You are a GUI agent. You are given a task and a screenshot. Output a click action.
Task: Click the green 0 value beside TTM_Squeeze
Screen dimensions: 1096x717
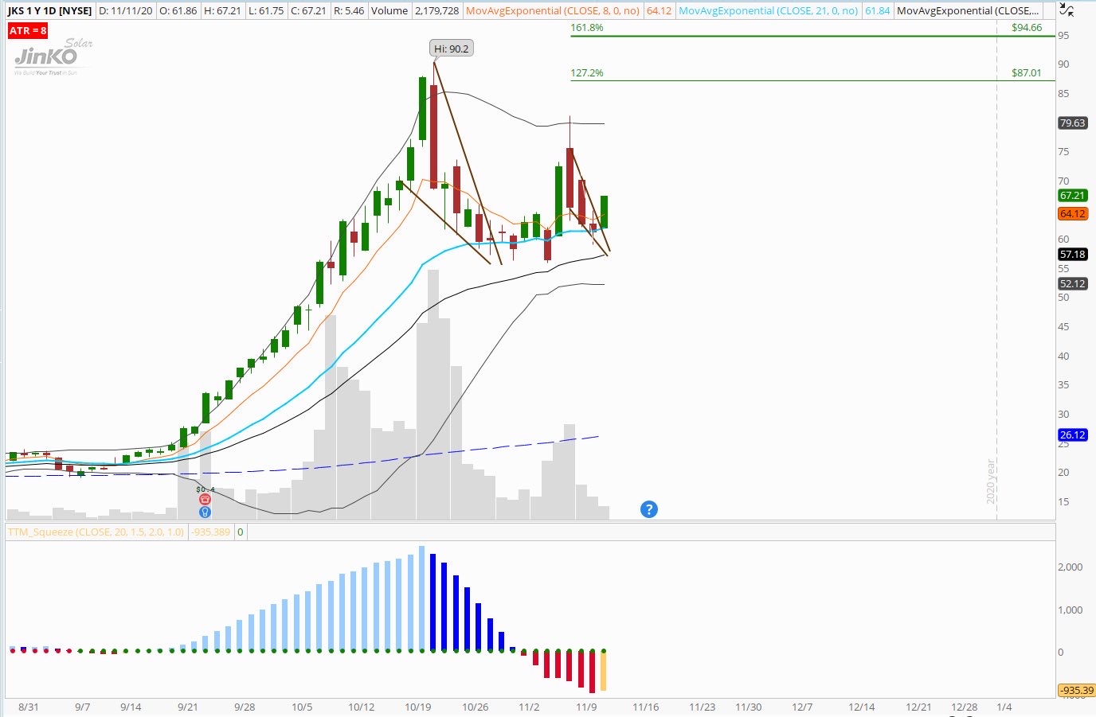tap(241, 532)
